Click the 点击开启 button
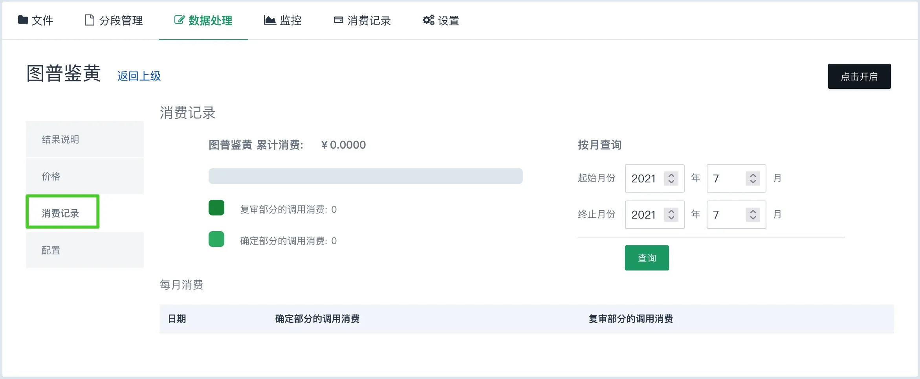 [x=859, y=76]
